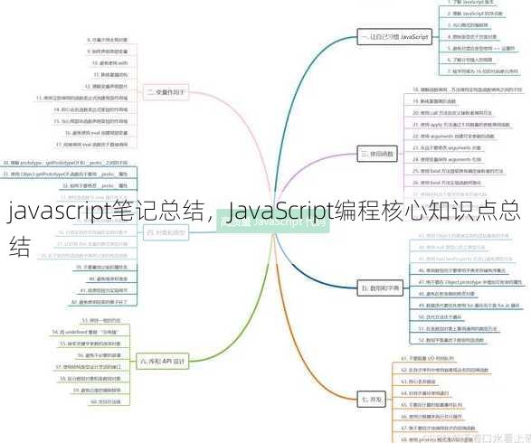Click item 2 about JavaScript floating-point numbers
531x443 pixels.
pyautogui.click(x=474, y=14)
